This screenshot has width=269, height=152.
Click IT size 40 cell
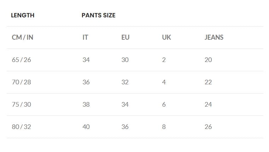pos(86,127)
